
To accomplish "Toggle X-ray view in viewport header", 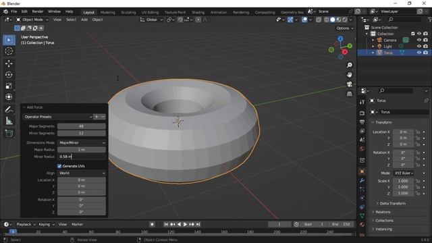I will click(319, 20).
